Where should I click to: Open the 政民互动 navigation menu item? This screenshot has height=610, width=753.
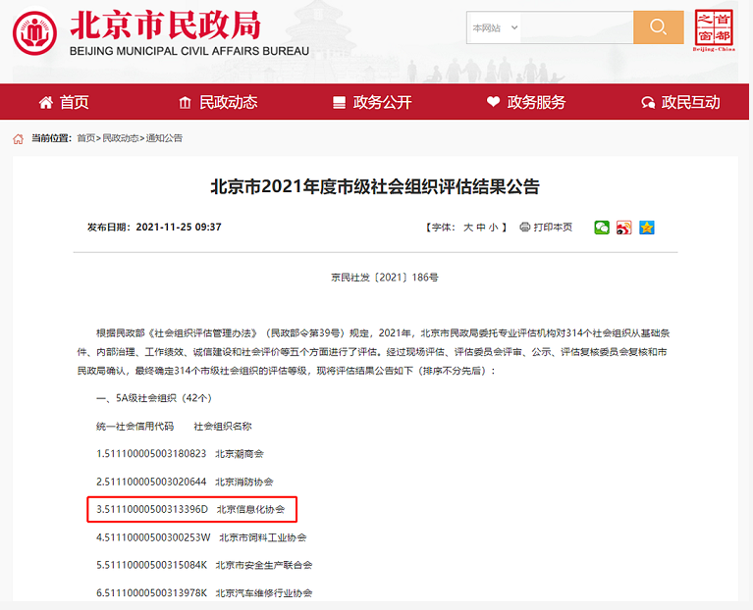click(681, 102)
